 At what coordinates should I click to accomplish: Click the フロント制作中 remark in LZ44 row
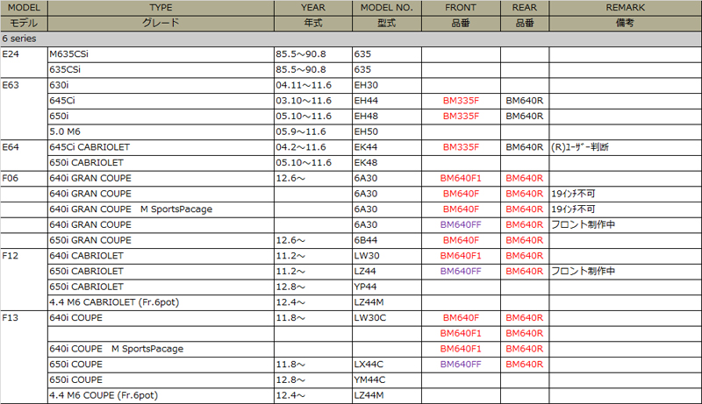pos(583,272)
